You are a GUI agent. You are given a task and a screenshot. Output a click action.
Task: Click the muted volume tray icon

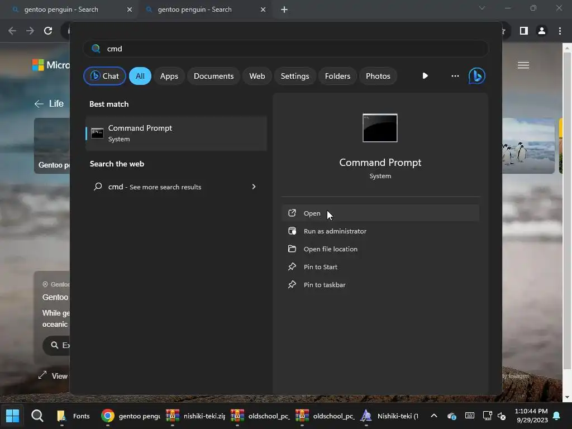tap(502, 416)
